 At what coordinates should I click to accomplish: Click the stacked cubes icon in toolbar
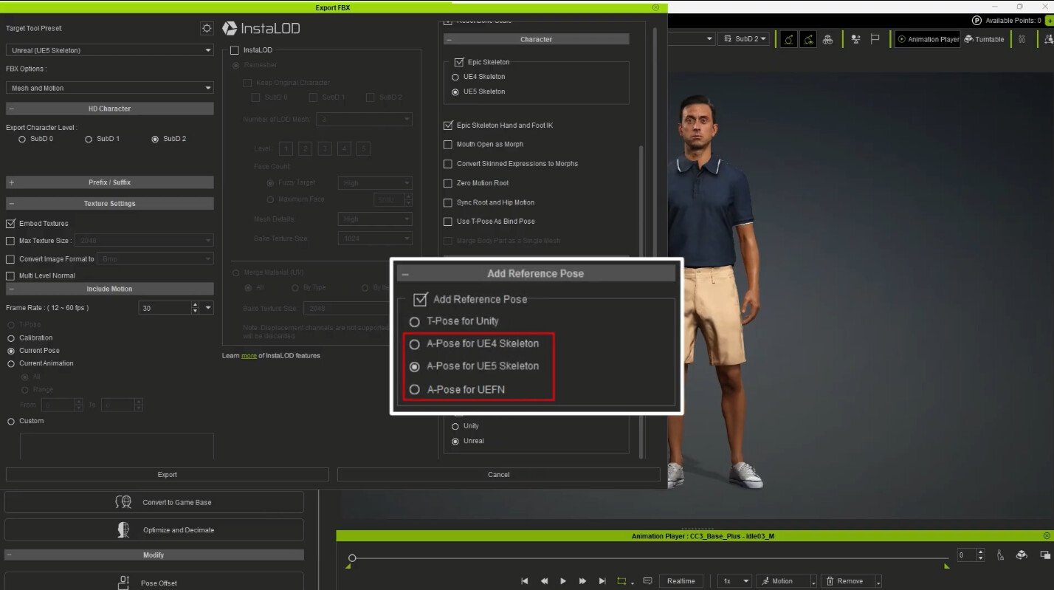pos(827,39)
